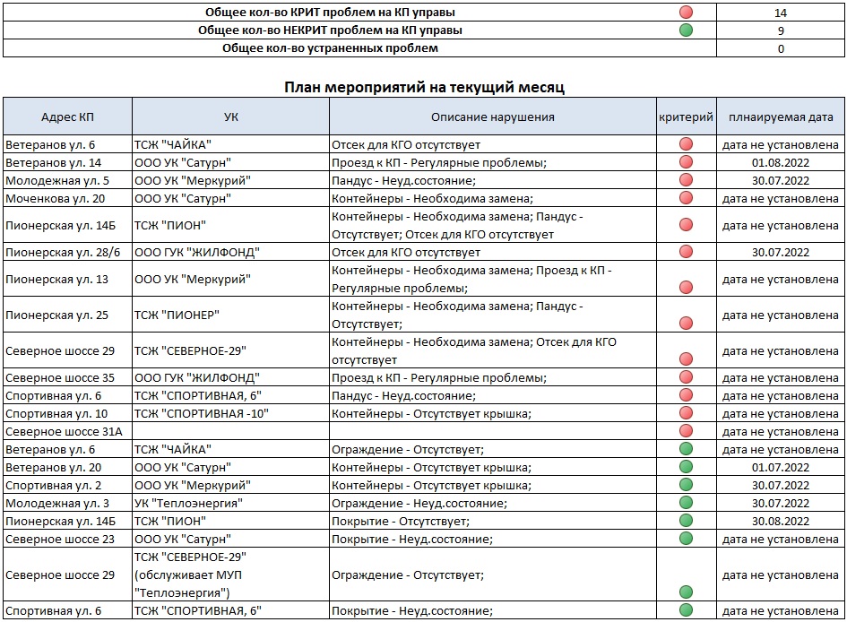The height and width of the screenshot is (622, 847).
Task: Click the critical problems count cell showing 14
Action: point(781,13)
